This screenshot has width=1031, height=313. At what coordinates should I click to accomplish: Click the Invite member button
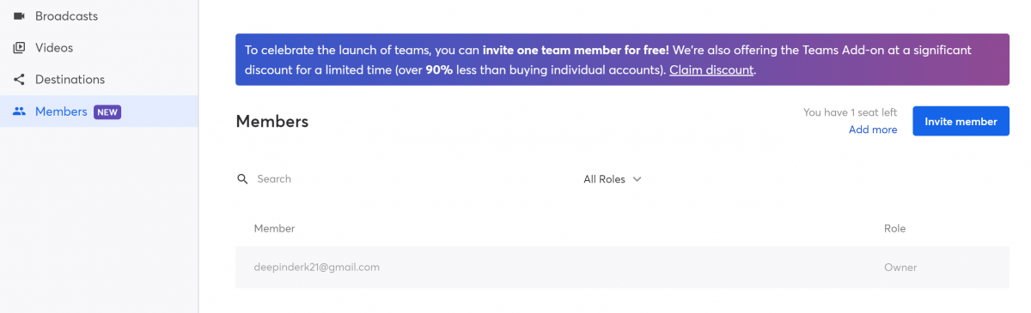tap(961, 122)
